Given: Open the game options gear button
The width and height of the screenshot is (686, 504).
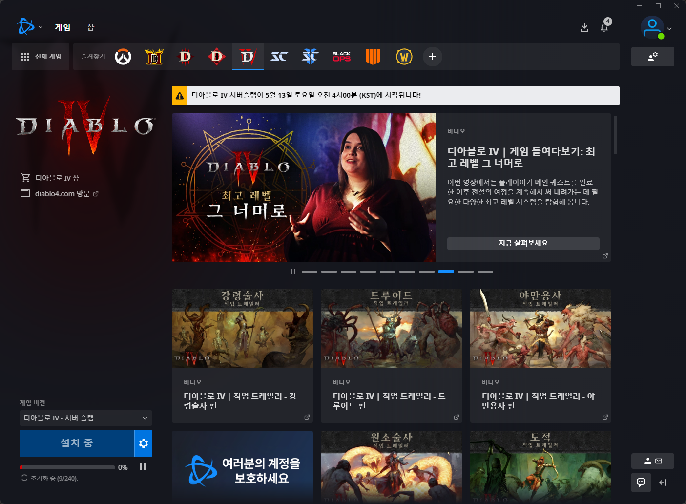Looking at the screenshot, I should coord(144,443).
